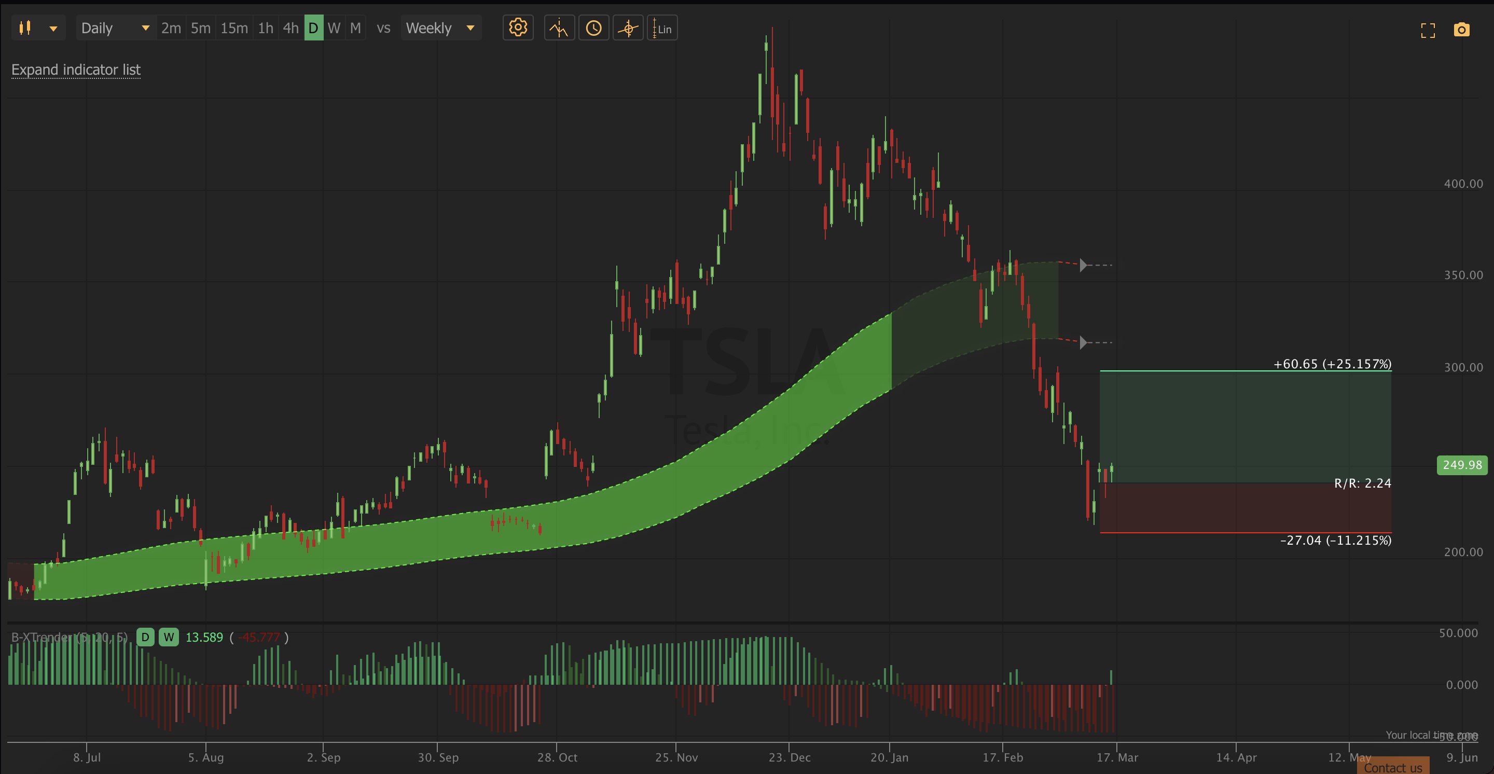Toggle the W badge on B-XTrender

169,637
